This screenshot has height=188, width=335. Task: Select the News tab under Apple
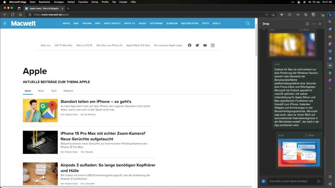click(x=41, y=91)
